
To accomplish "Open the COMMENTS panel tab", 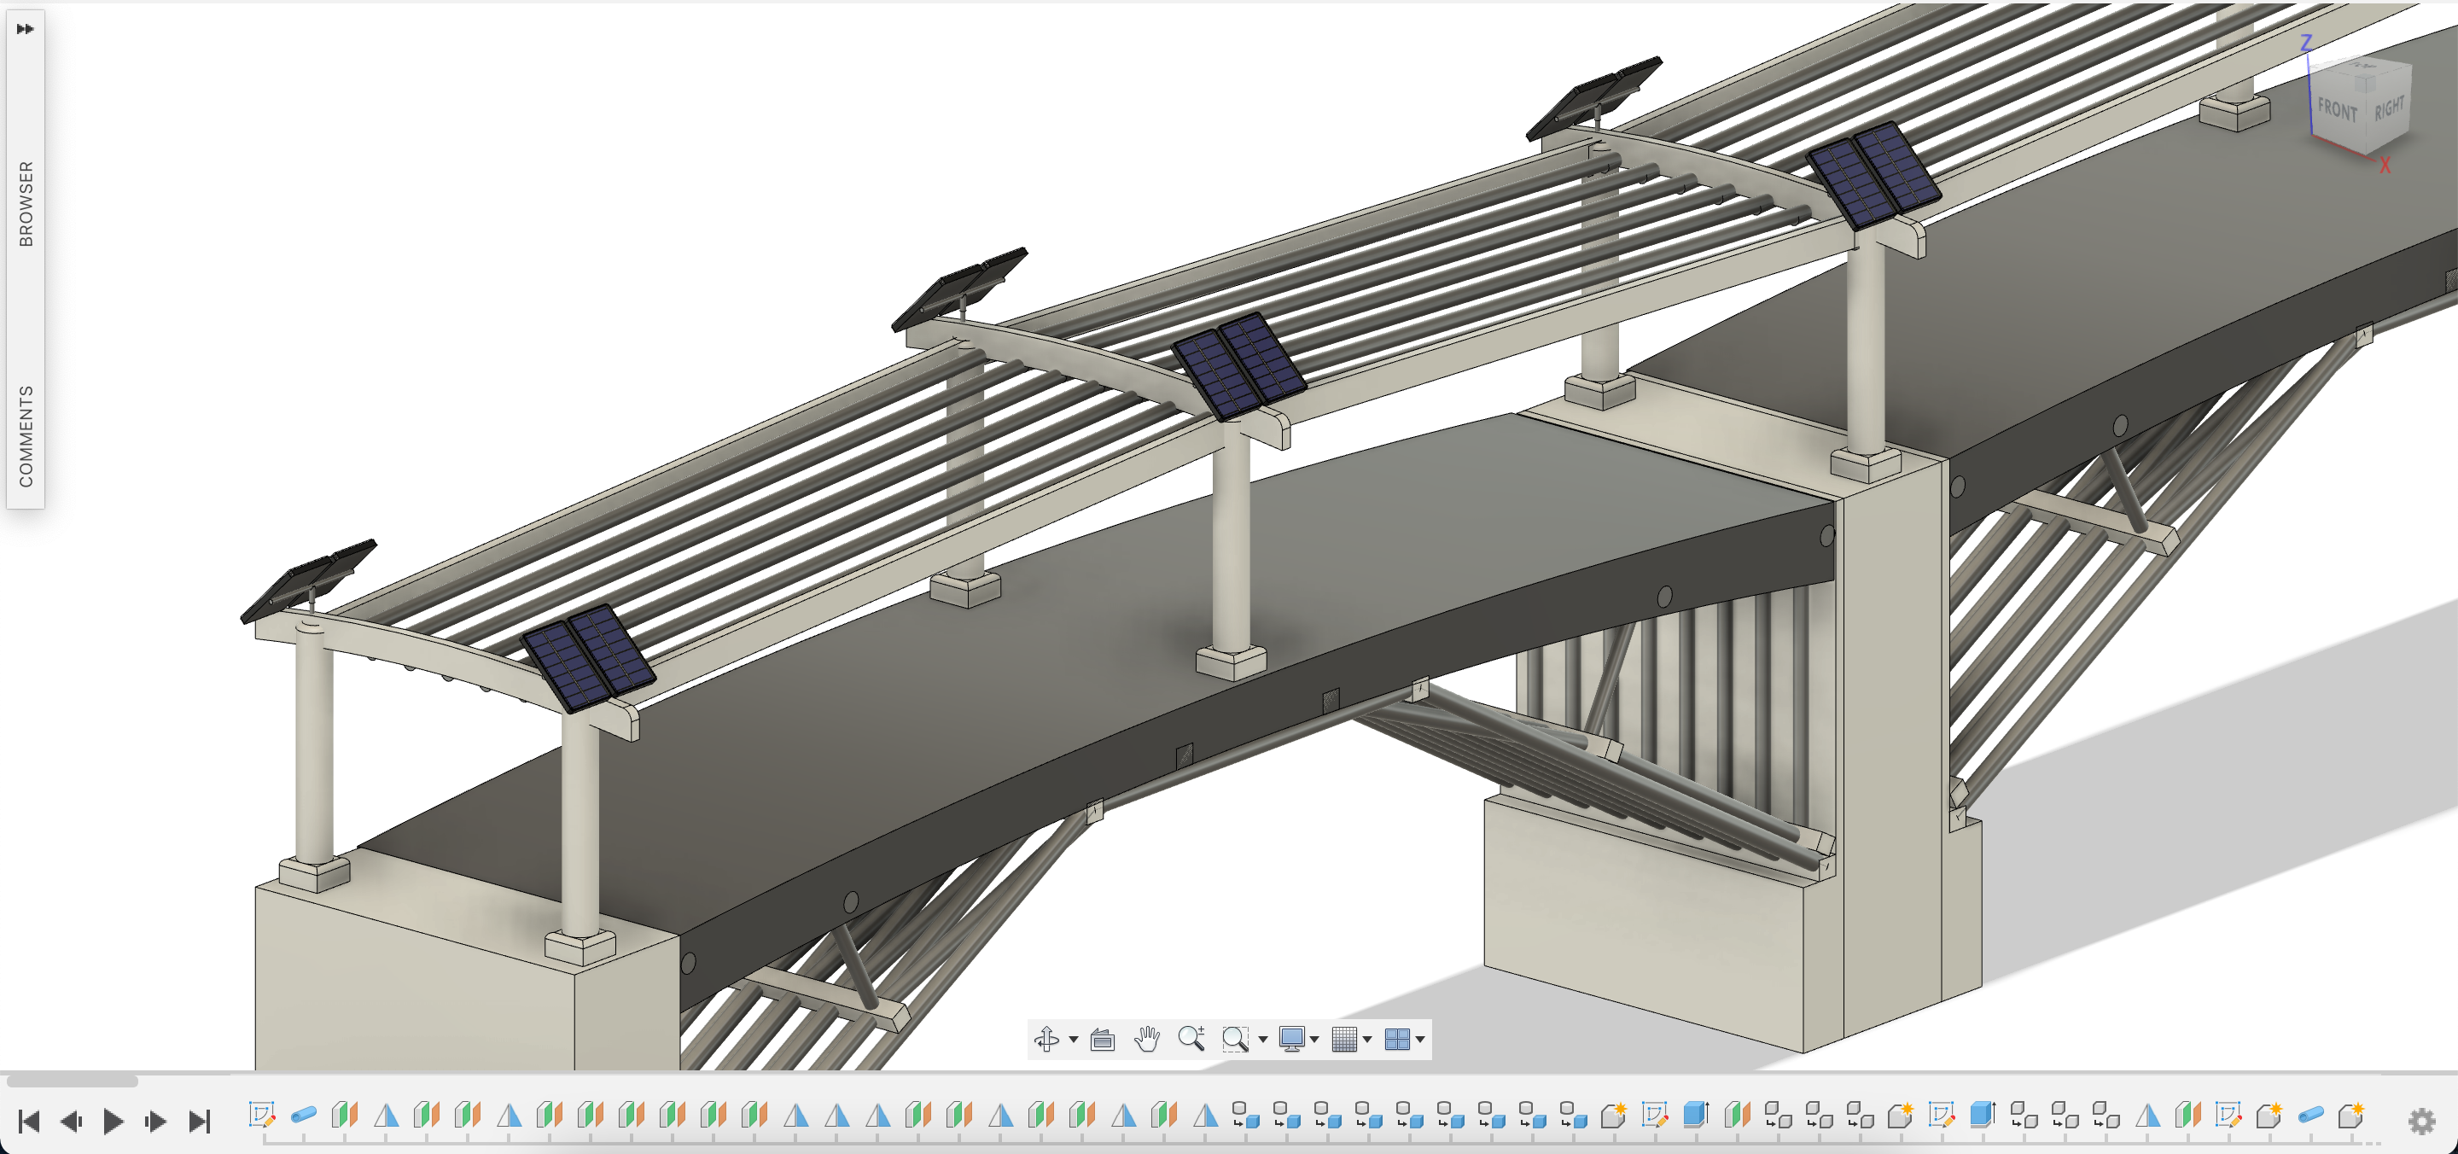I will point(26,436).
